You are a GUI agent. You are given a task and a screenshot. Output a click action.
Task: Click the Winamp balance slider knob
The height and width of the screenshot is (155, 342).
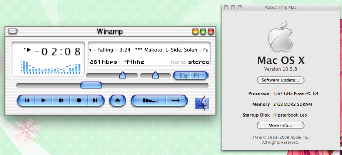pyautogui.click(x=155, y=75)
